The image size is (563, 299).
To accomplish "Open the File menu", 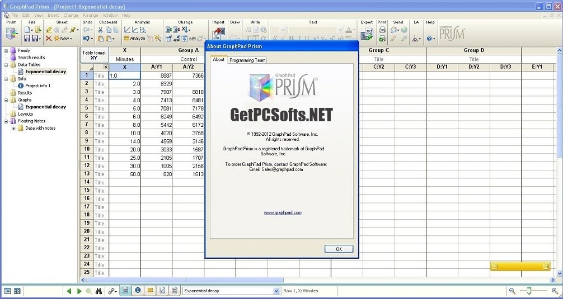I will 15,16.
